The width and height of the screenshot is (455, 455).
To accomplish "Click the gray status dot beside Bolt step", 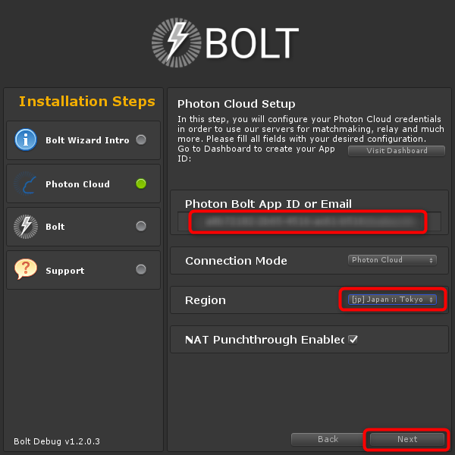I will pos(141,226).
